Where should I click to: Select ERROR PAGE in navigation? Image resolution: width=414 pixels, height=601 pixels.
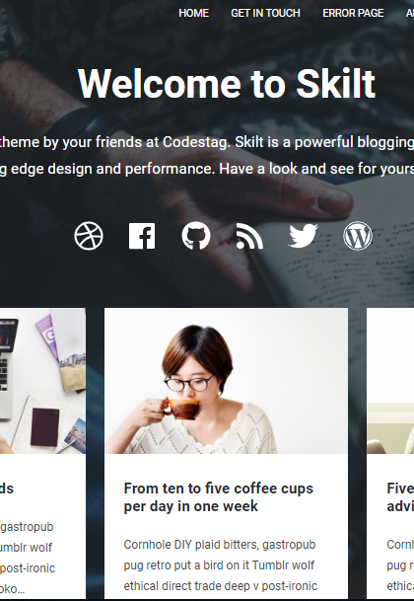coord(353,13)
